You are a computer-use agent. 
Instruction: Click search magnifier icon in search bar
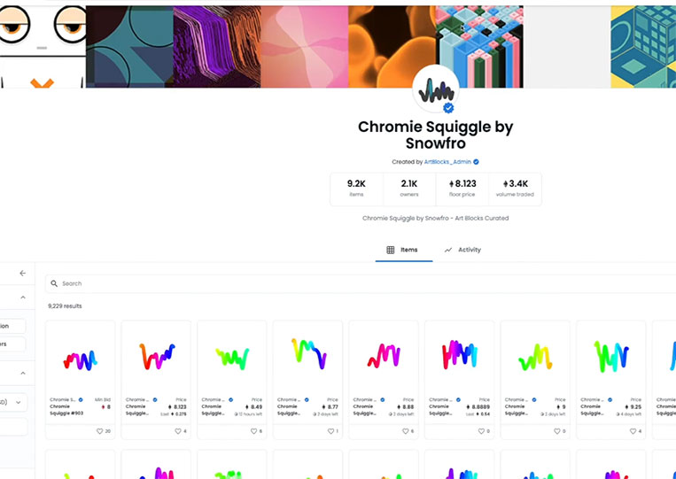pyautogui.click(x=54, y=283)
